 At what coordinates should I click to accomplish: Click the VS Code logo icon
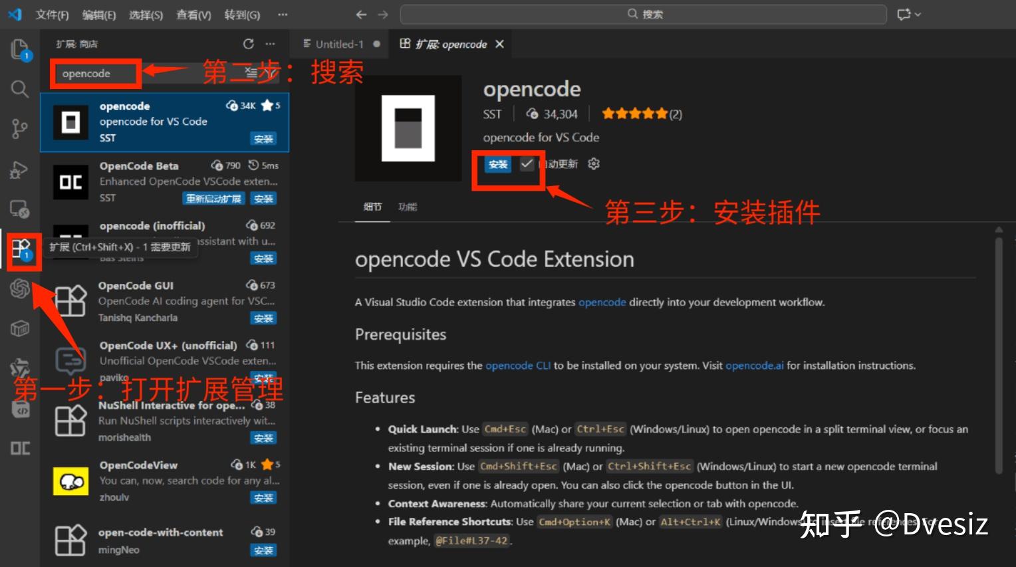pyautogui.click(x=15, y=14)
